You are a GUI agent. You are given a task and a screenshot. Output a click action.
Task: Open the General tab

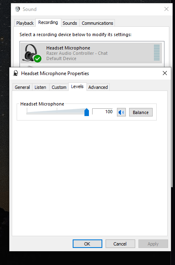pyautogui.click(x=22, y=87)
